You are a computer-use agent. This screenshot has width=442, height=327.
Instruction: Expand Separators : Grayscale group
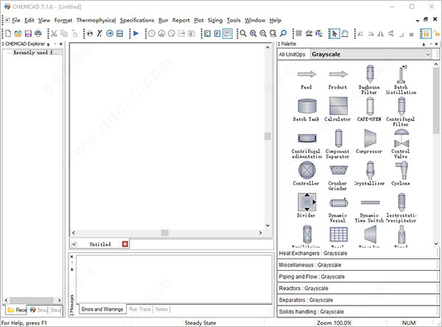(x=357, y=300)
